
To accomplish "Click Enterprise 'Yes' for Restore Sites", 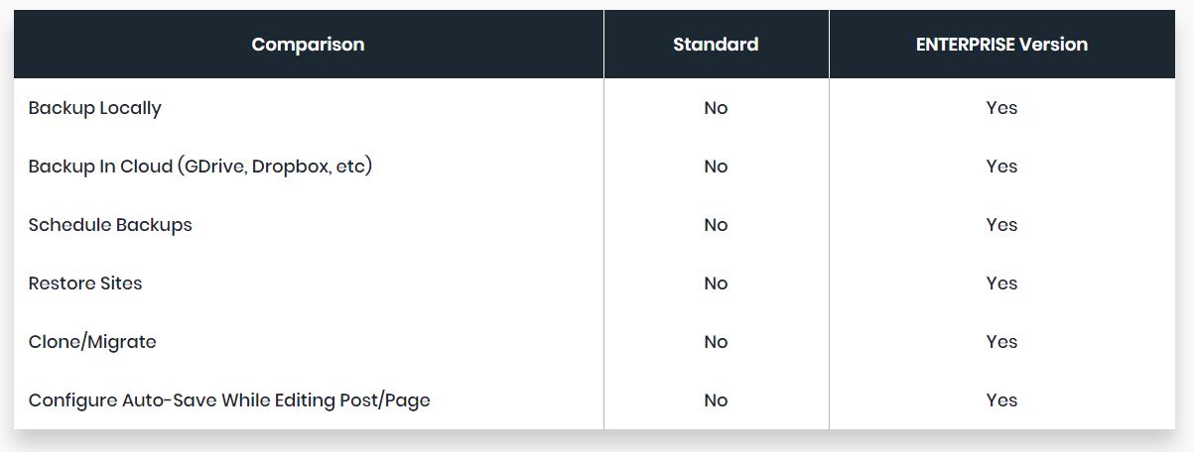I will [x=1001, y=283].
